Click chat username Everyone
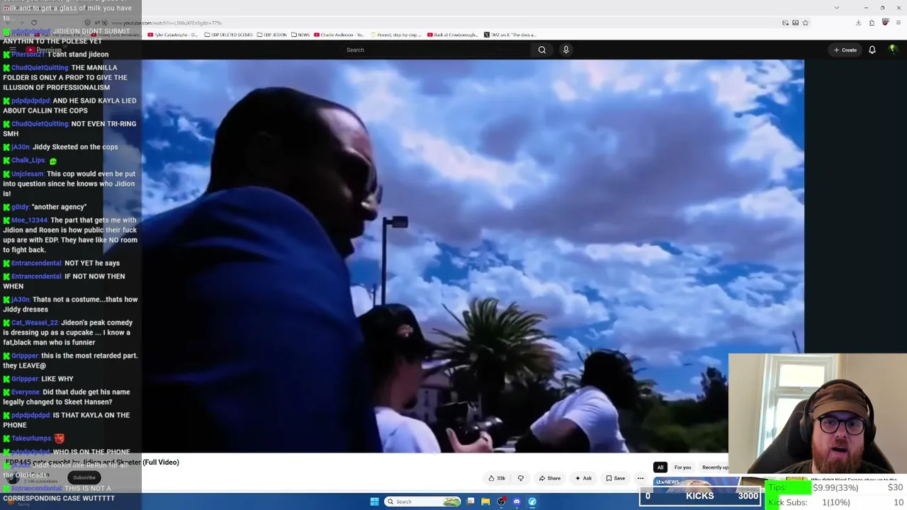 pyautogui.click(x=26, y=392)
